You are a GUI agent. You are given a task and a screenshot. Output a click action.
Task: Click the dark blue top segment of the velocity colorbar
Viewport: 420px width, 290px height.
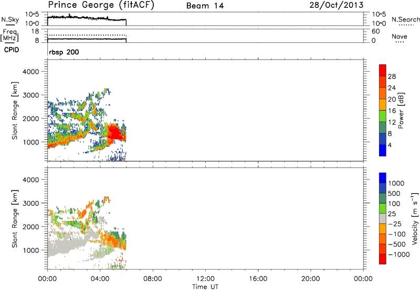[383, 178]
